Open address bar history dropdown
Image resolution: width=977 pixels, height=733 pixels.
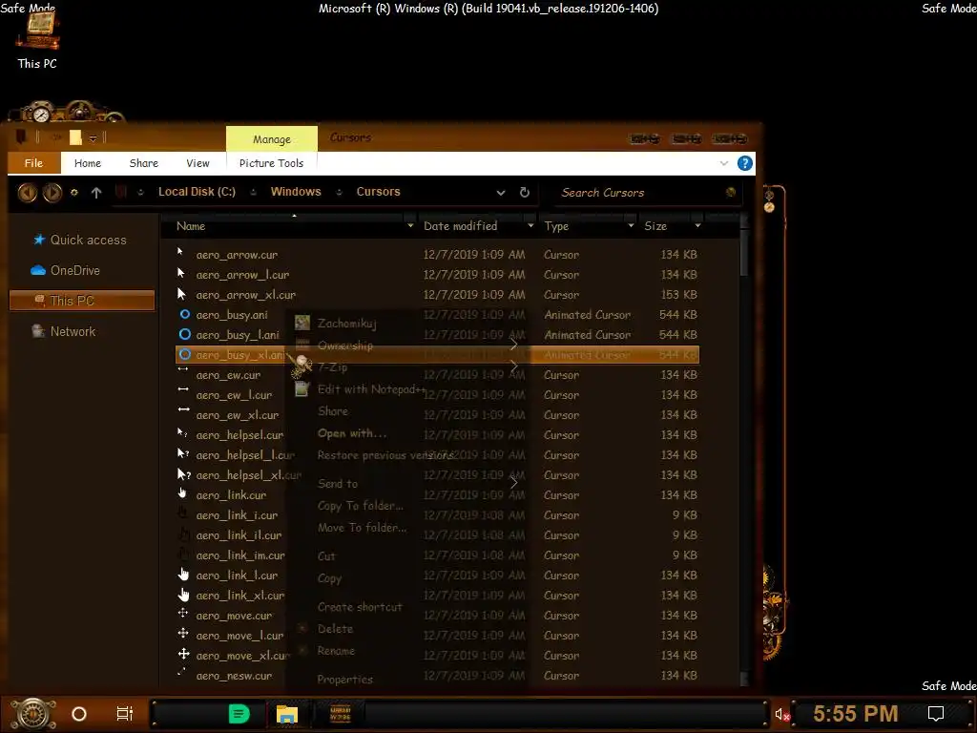[500, 193]
